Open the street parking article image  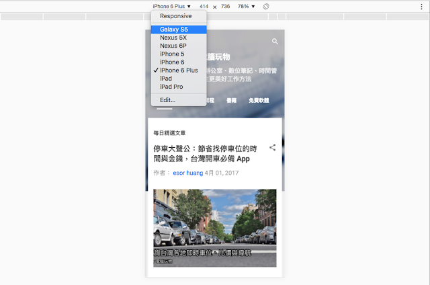[x=215, y=228]
